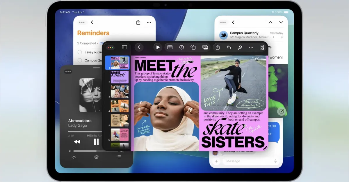Check off the Essay outline reminder
The image size is (349, 182).
(x=80, y=52)
